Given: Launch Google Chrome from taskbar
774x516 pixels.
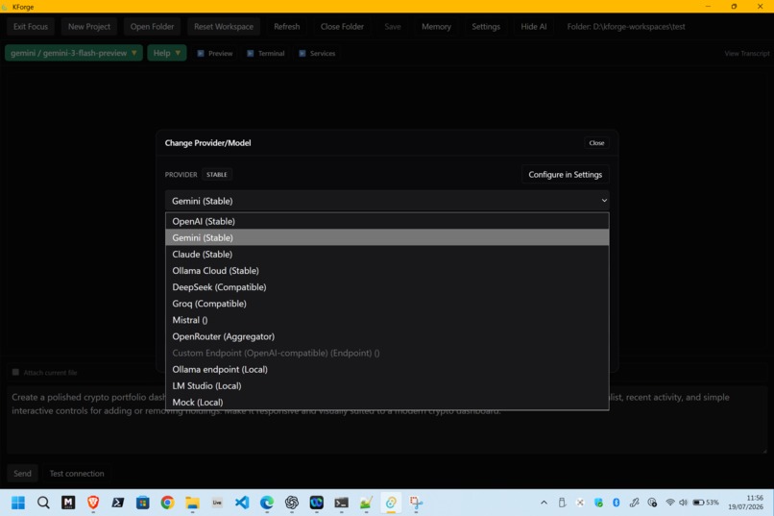Looking at the screenshot, I should [x=167, y=503].
